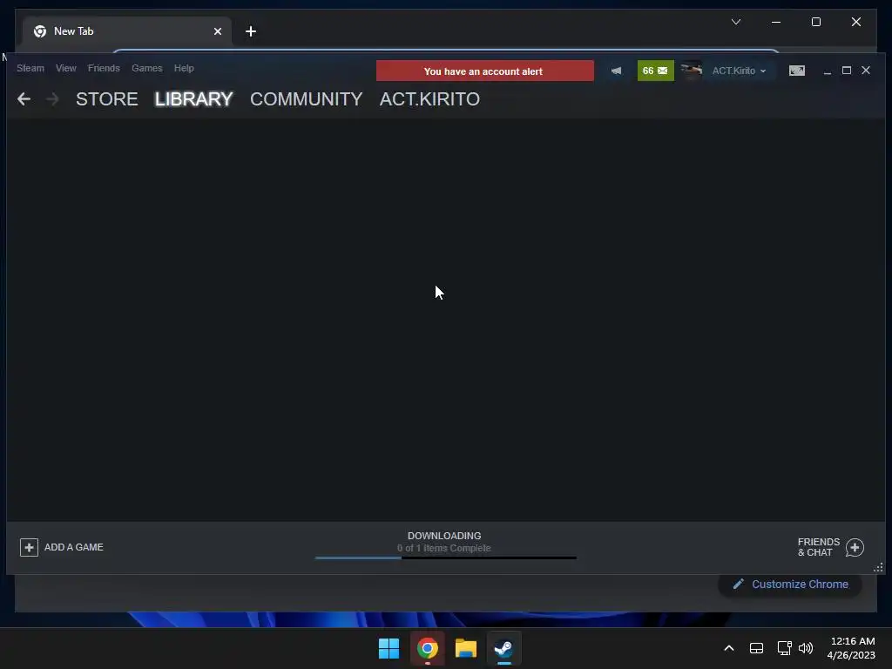
Task: Open the network tray icon
Action: tap(785, 648)
